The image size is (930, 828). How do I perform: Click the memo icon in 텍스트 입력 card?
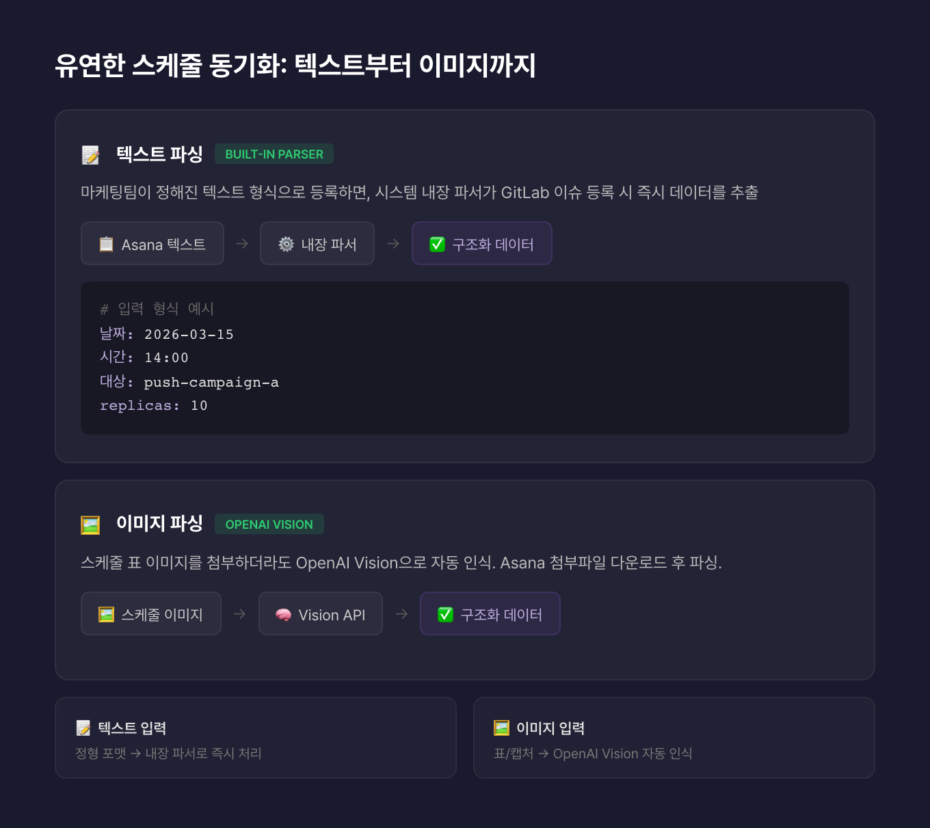click(x=83, y=728)
